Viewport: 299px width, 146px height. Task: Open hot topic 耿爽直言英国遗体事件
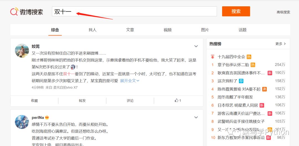[x=241, y=73]
